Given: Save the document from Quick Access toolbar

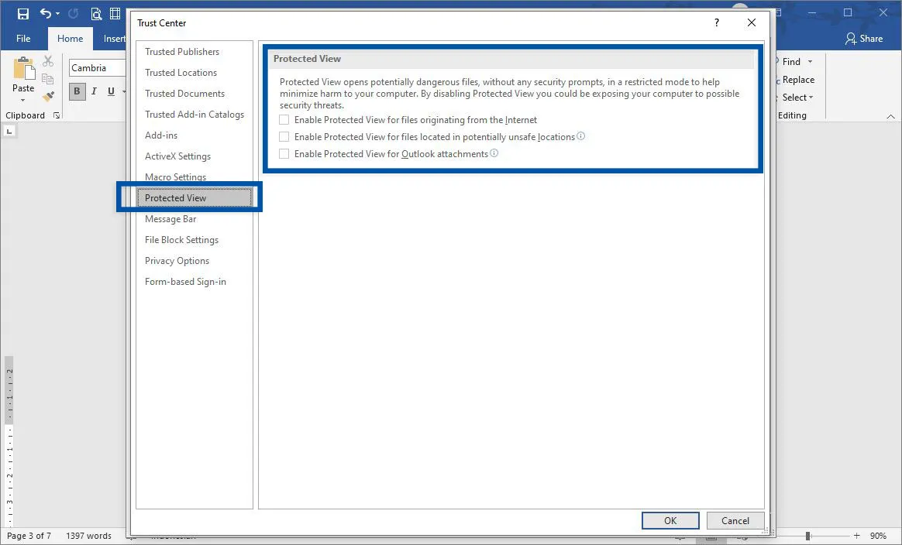Looking at the screenshot, I should [x=22, y=12].
